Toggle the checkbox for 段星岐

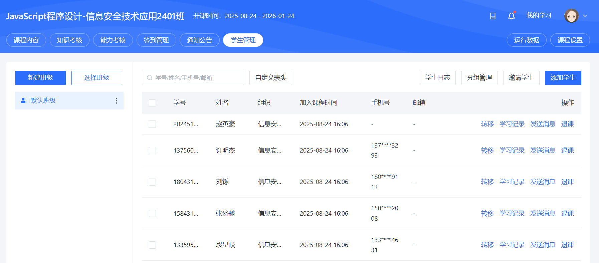152,245
